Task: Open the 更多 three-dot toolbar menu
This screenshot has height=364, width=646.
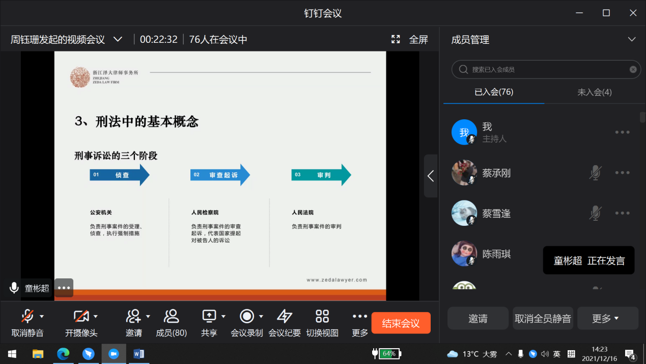Action: coord(360,317)
